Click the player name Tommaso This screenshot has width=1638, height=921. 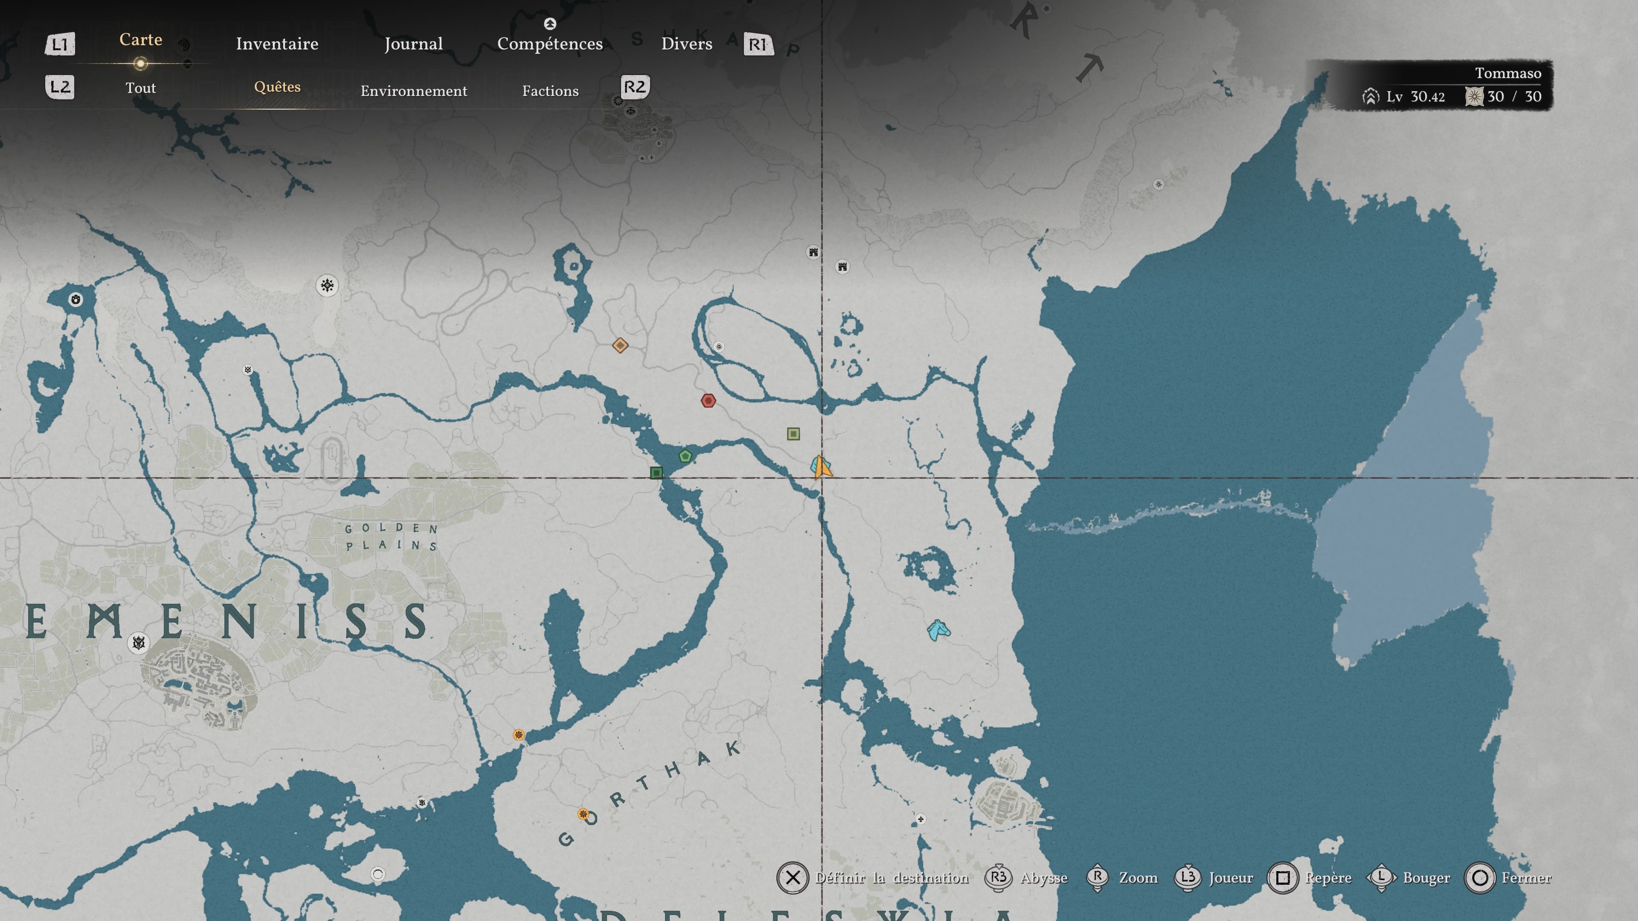click(x=1508, y=73)
